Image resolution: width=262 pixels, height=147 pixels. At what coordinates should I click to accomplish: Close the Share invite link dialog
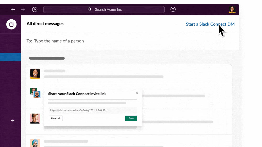pyautogui.click(x=137, y=93)
